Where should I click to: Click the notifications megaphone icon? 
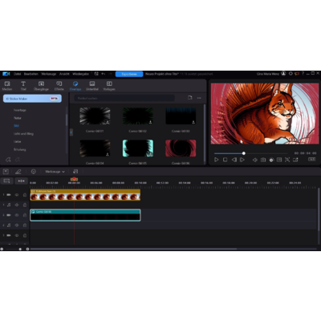297,74
